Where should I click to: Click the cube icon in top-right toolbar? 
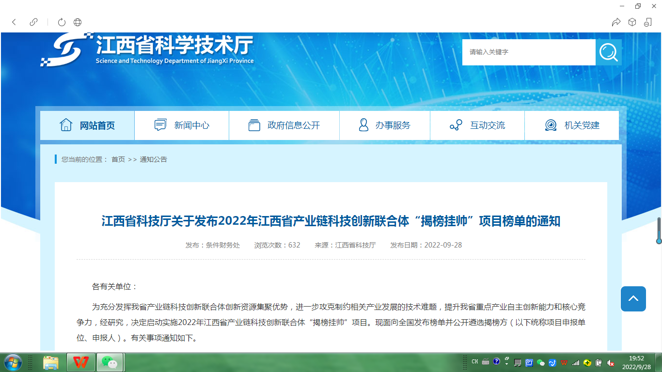click(632, 22)
